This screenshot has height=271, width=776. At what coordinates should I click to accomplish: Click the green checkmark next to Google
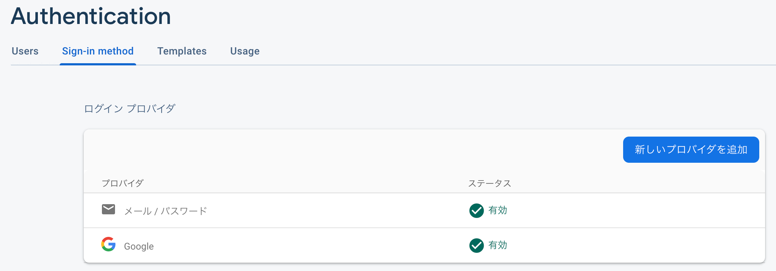477,245
